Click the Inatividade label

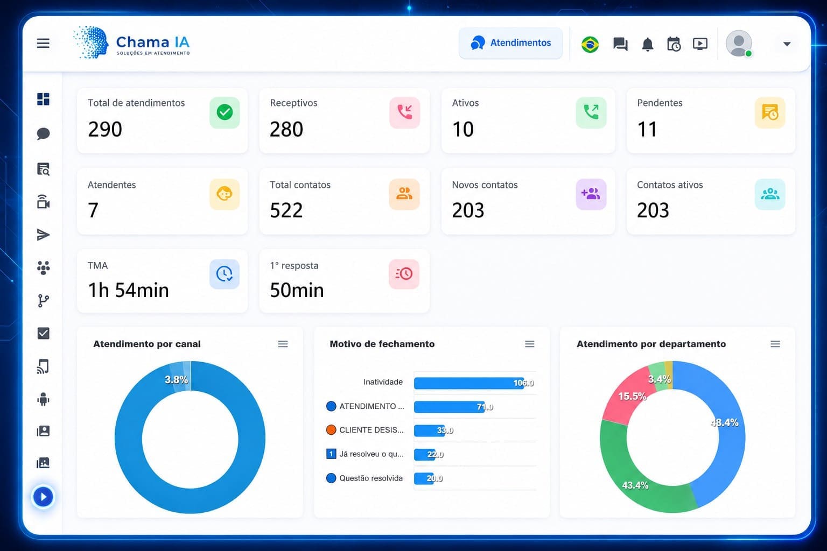(x=383, y=382)
